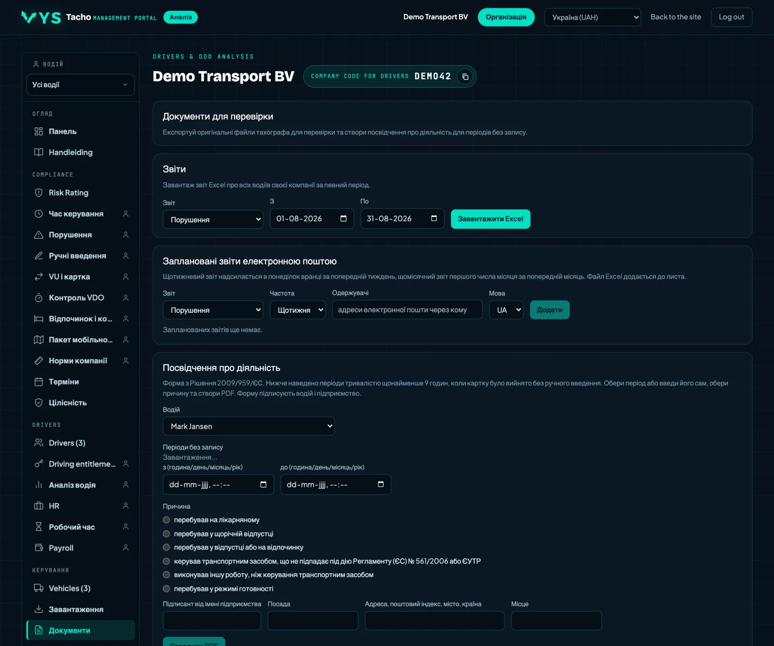Click the Risk Rating shield icon

[39, 193]
